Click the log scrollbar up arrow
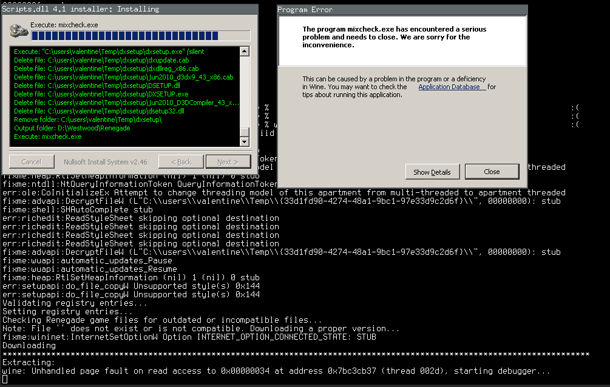 tap(245, 52)
